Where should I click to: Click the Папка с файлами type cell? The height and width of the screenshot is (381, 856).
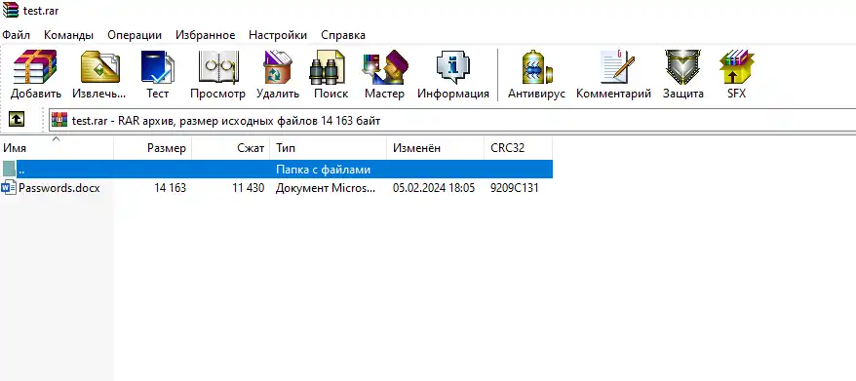(x=323, y=170)
